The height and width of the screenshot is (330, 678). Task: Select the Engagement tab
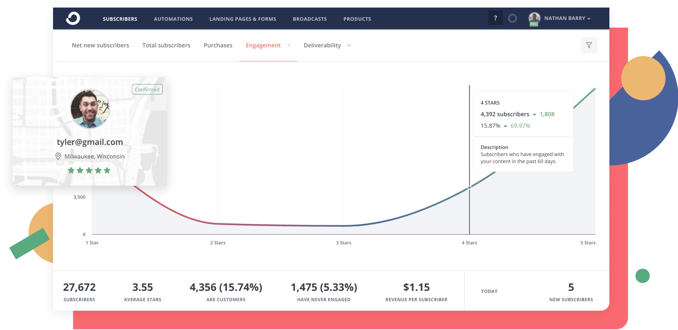[263, 45]
